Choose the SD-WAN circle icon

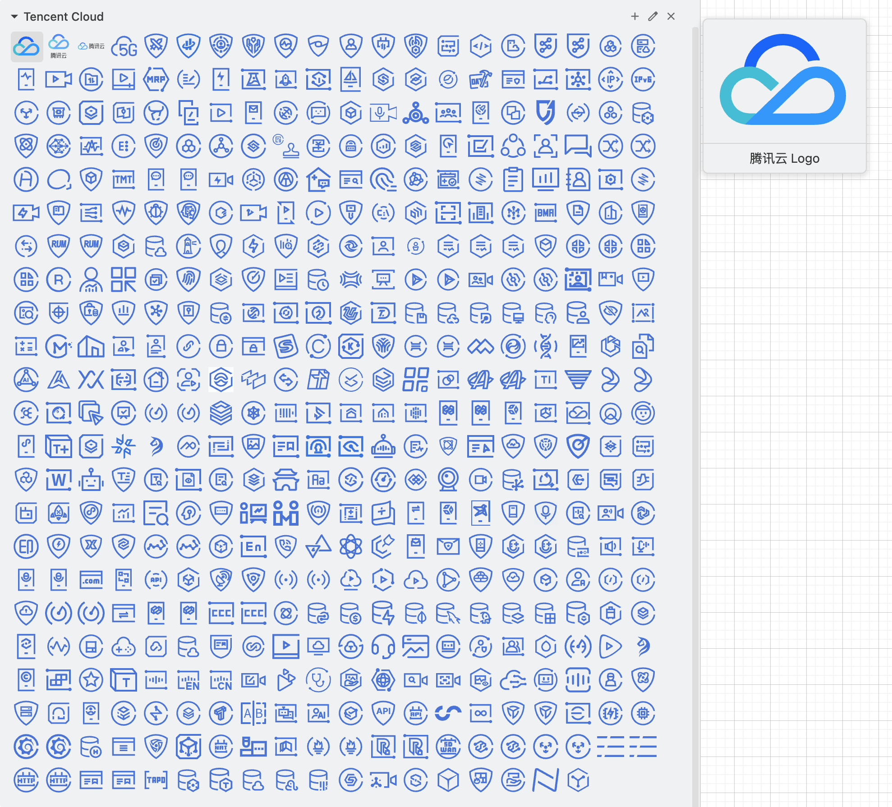point(448,747)
